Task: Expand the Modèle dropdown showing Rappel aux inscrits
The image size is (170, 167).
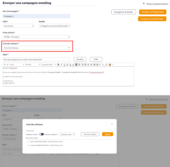Action: pyautogui.click(x=54, y=26)
